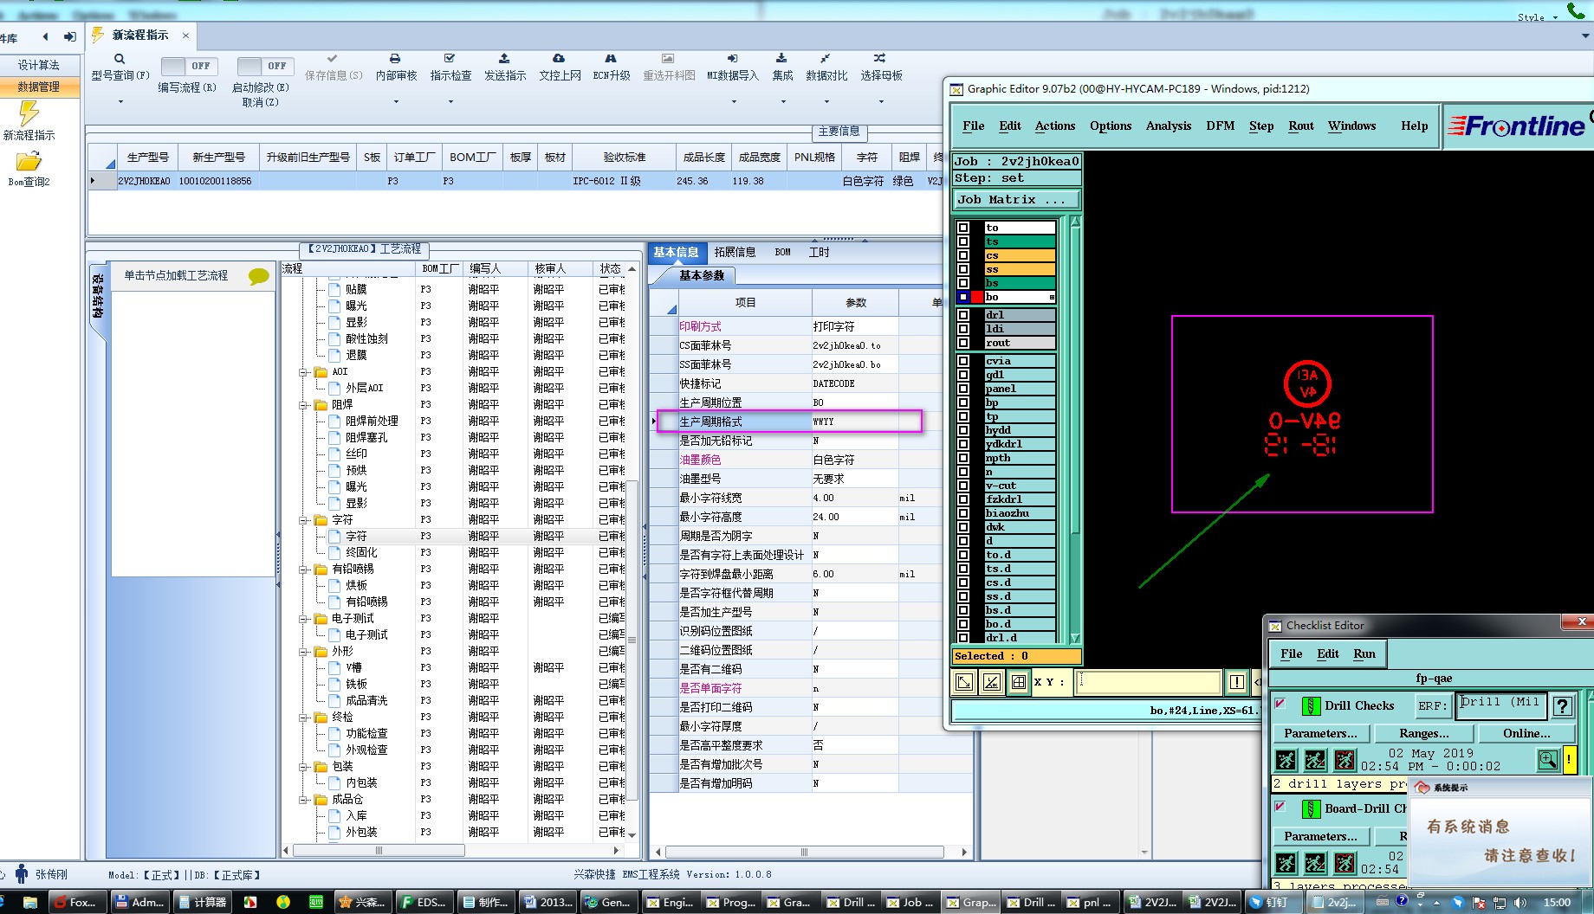Check the Drill Checks checkbox

(1280, 705)
